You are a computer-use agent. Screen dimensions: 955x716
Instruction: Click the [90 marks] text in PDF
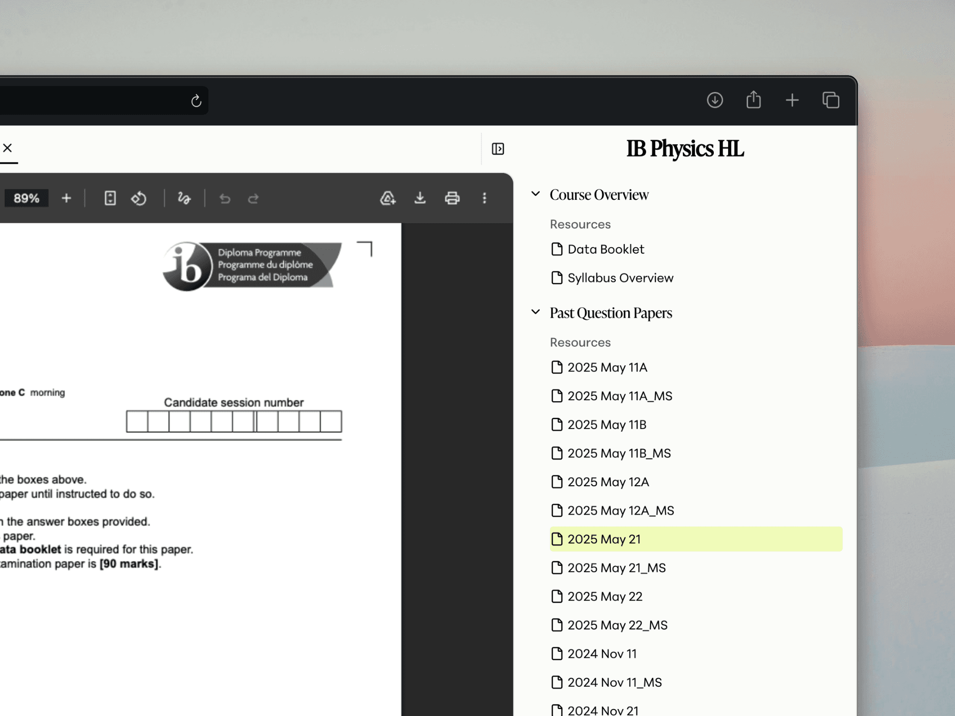click(x=129, y=564)
